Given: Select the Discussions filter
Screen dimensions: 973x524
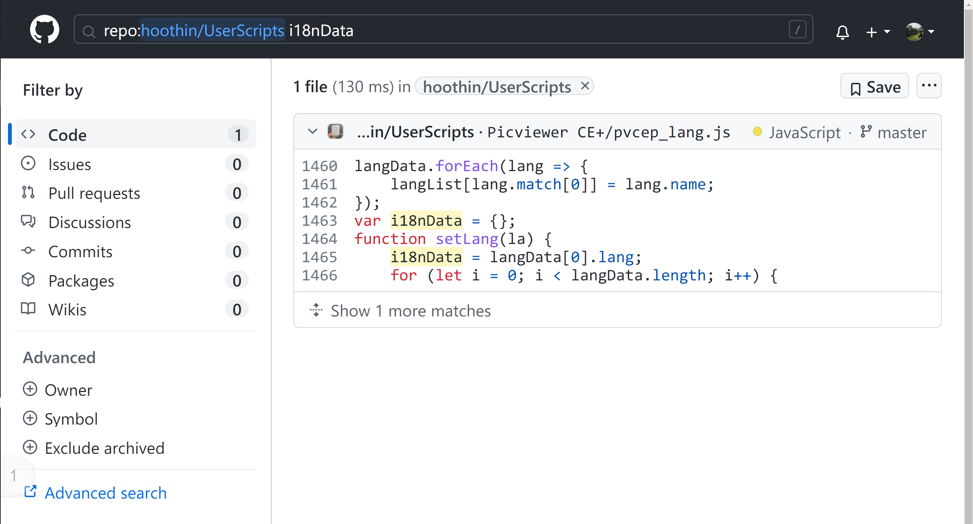Looking at the screenshot, I should (90, 222).
